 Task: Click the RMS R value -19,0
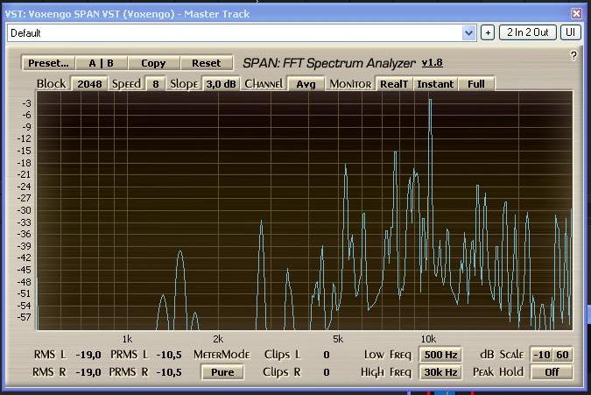pos(88,372)
